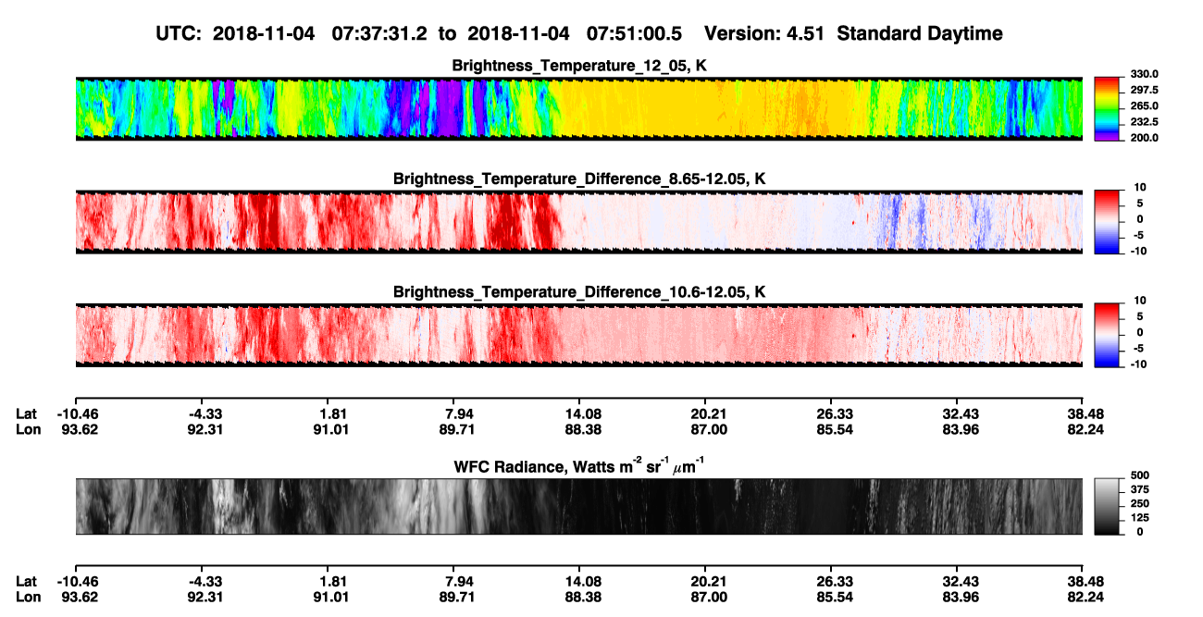Viewport: 1203px width, 617px height.
Task: Click the 125 tick on the WFC colorbar
Action: click(1138, 517)
